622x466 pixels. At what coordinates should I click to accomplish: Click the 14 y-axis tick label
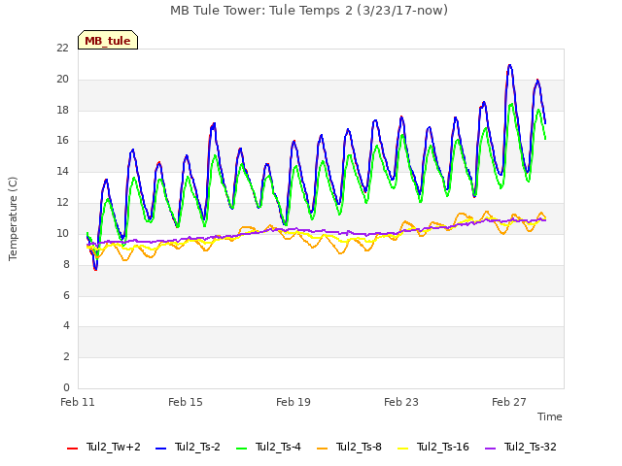pos(62,172)
